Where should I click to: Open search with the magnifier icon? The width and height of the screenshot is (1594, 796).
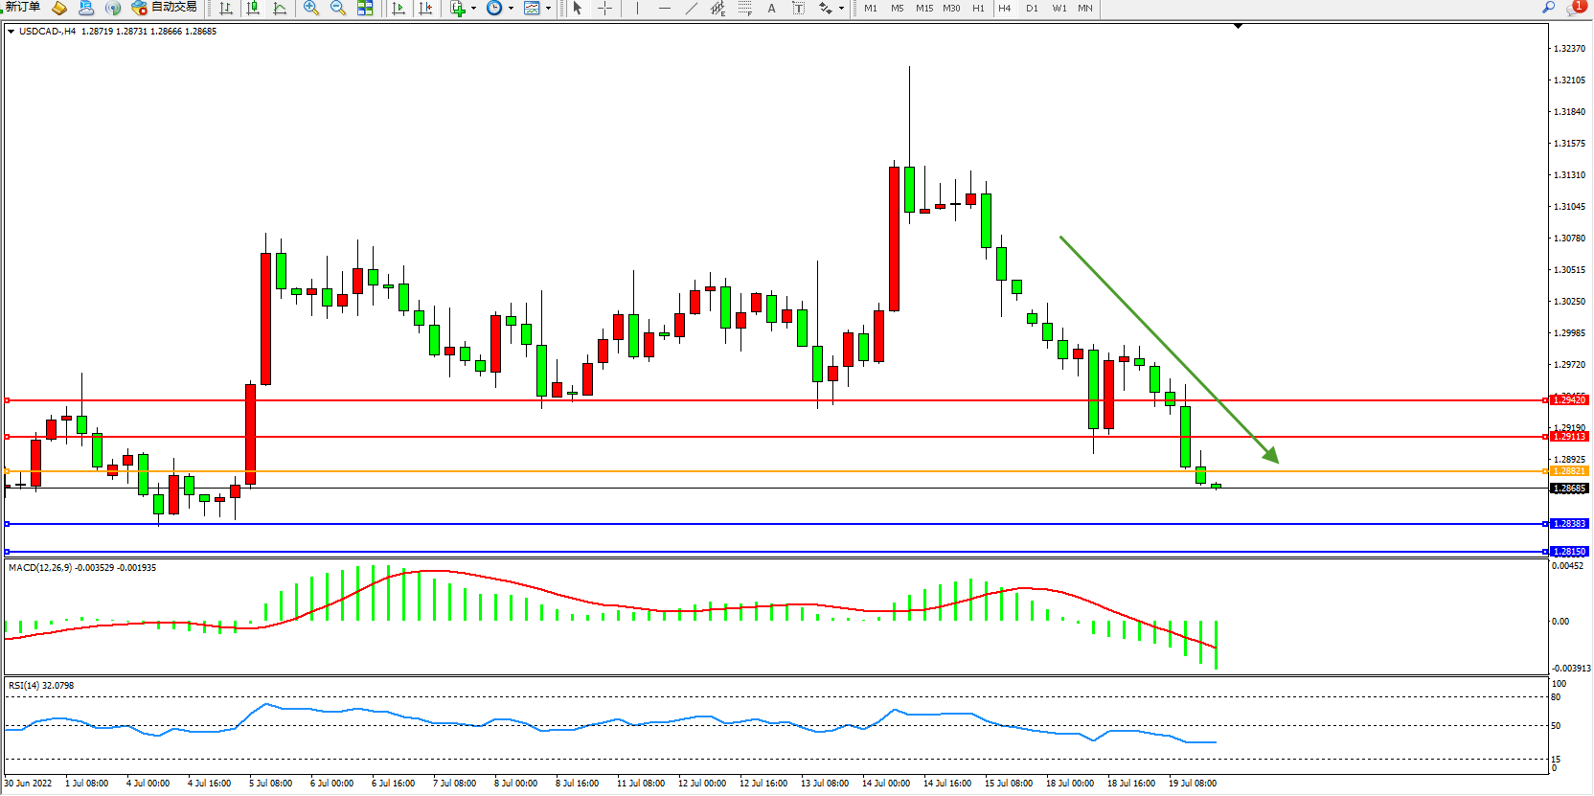click(1548, 8)
